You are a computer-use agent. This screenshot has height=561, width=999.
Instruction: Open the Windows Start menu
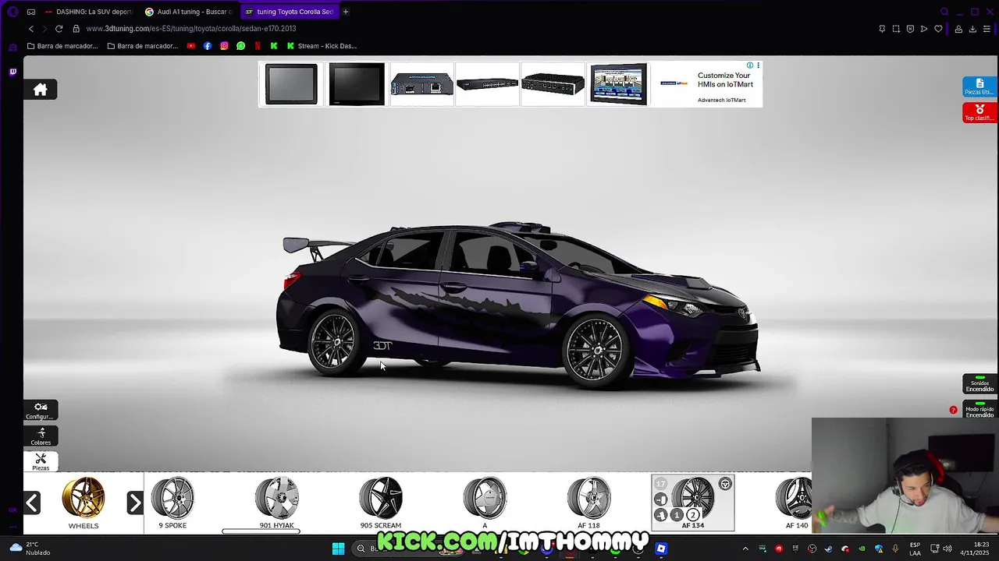[x=338, y=549]
